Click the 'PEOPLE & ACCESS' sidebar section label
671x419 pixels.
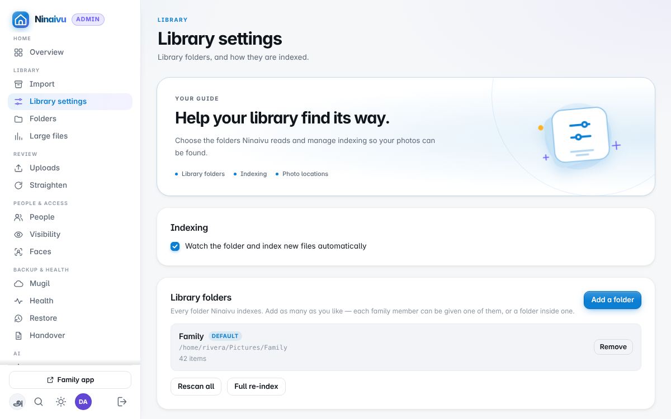click(41, 203)
